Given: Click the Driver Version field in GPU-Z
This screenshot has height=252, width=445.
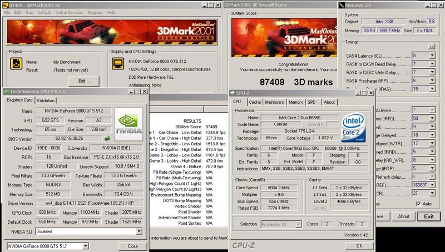Looking at the screenshot, I should pyautogui.click(x=89, y=203).
